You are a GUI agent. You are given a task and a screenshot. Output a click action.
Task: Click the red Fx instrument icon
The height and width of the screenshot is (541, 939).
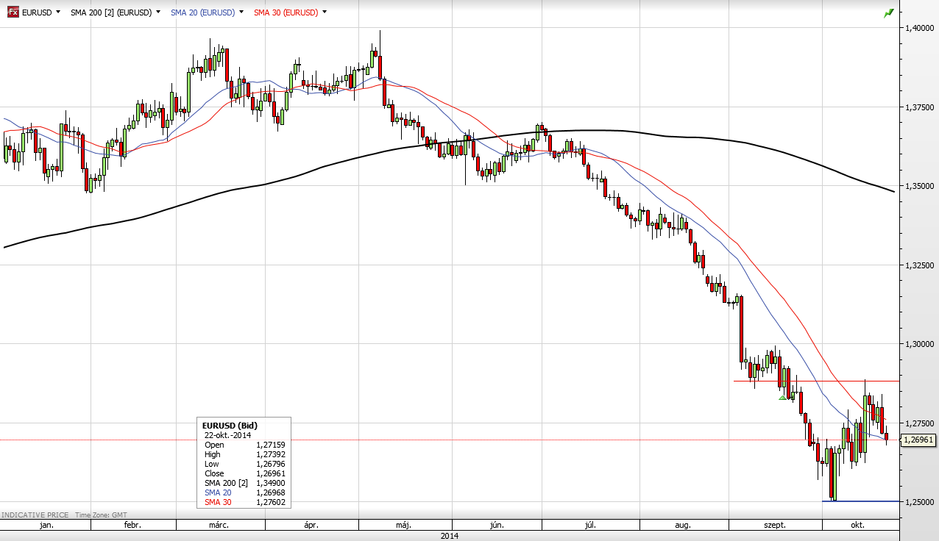13,12
